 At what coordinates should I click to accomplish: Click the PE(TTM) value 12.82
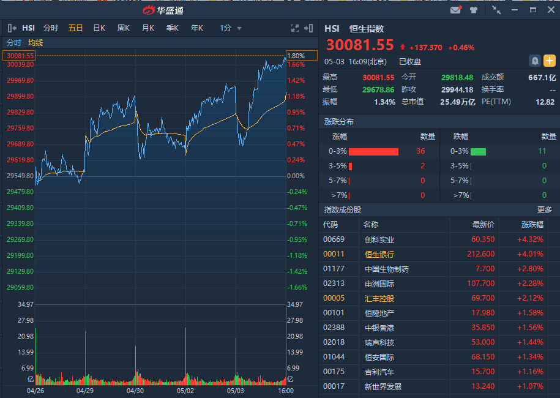coord(545,102)
